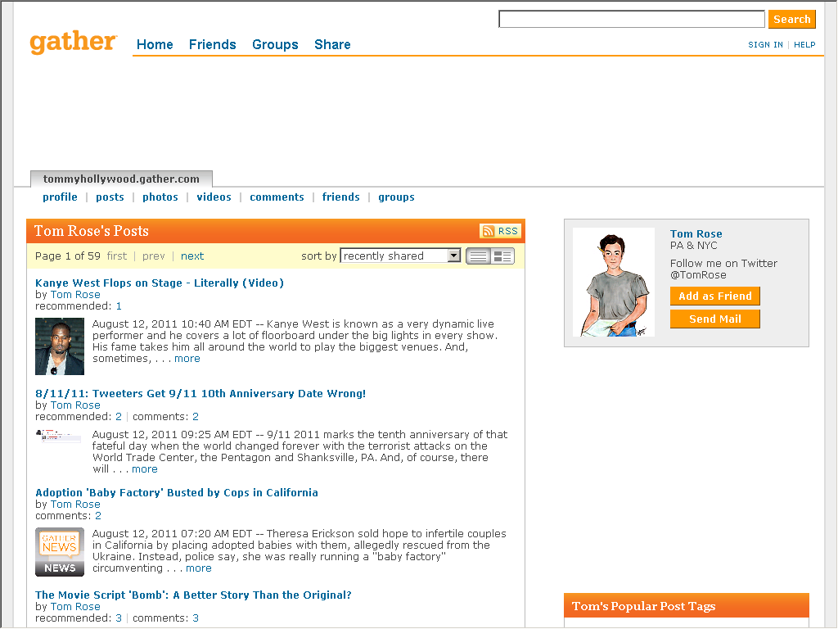Go to the Home menu
Image resolution: width=838 pixels, height=629 pixels.
[x=155, y=44]
